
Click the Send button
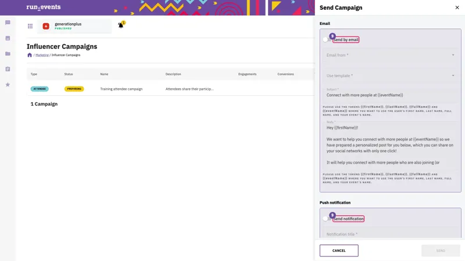click(x=441, y=251)
